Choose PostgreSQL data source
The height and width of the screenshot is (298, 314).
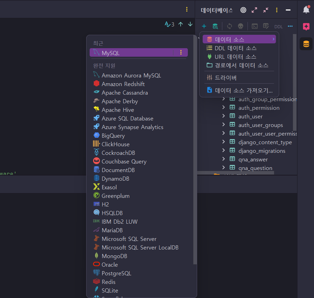[139, 273]
